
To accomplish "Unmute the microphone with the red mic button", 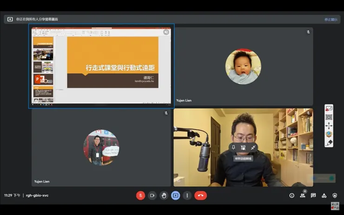I will [x=141, y=195].
